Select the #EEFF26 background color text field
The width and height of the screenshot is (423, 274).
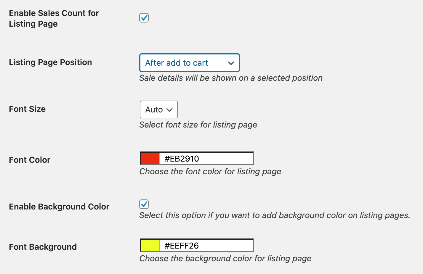point(207,245)
